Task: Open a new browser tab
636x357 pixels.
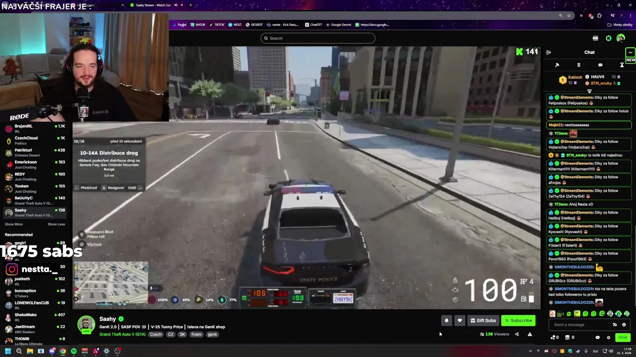Action: [x=190, y=5]
